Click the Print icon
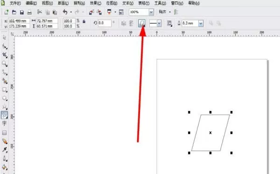This screenshot has width=280, height=174. point(29,12)
